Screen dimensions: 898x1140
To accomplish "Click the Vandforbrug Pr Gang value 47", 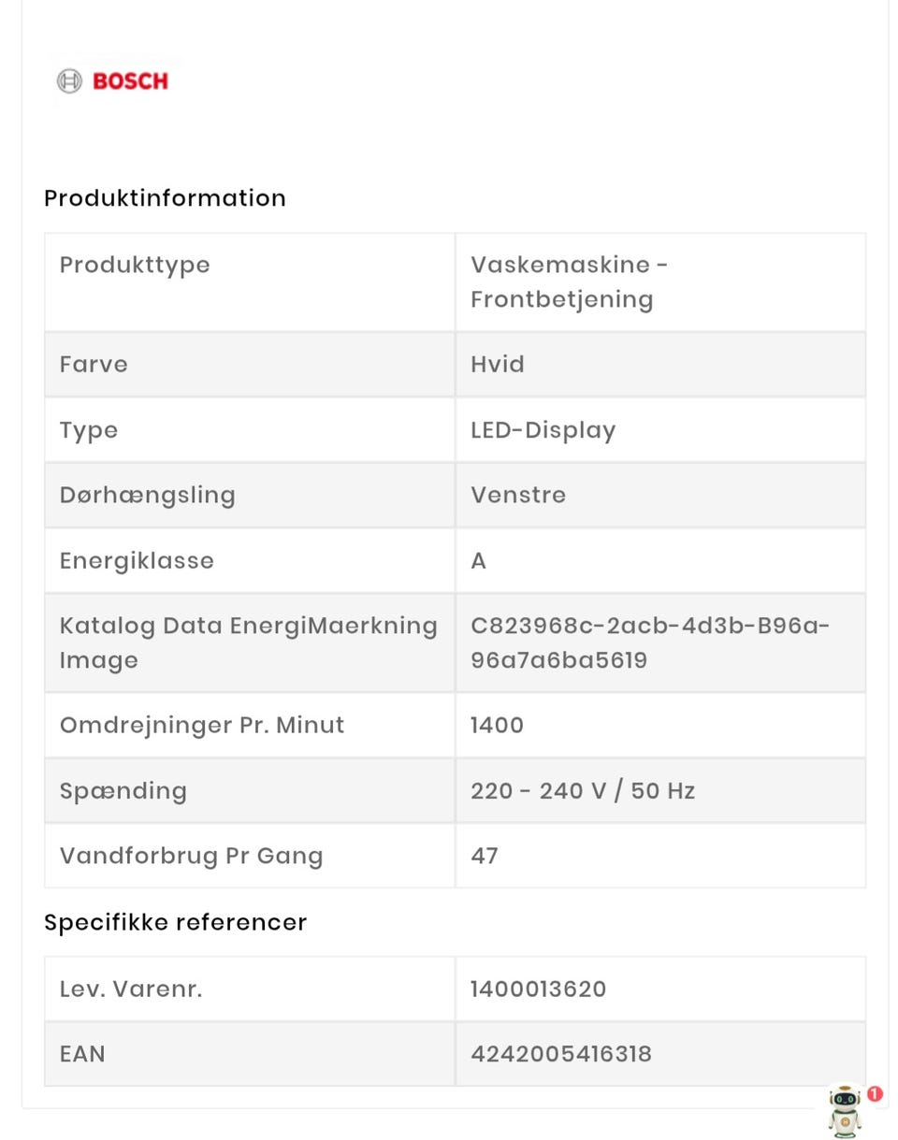I will (x=485, y=856).
